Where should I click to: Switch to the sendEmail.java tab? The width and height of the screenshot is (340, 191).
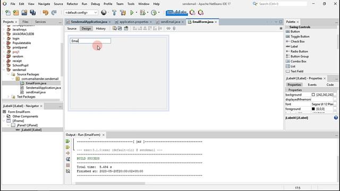coord(170,22)
